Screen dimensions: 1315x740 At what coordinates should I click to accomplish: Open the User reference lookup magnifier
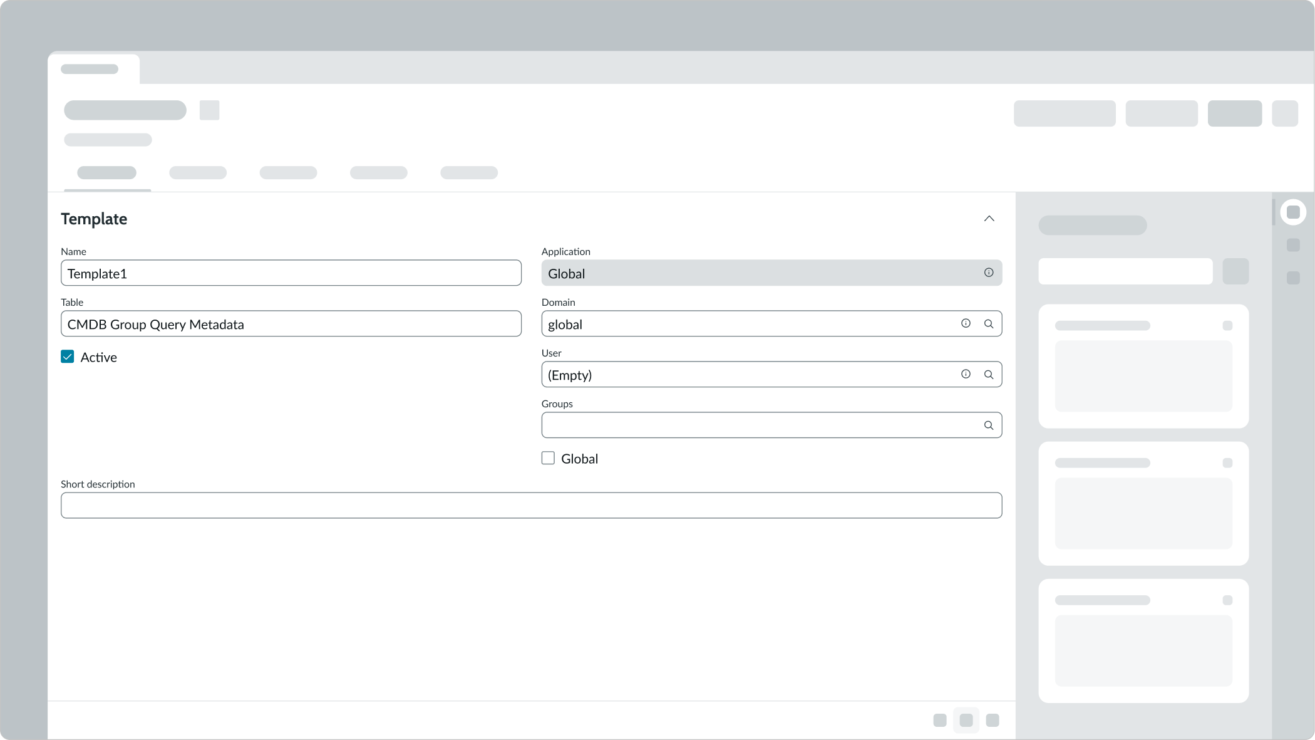click(x=989, y=374)
